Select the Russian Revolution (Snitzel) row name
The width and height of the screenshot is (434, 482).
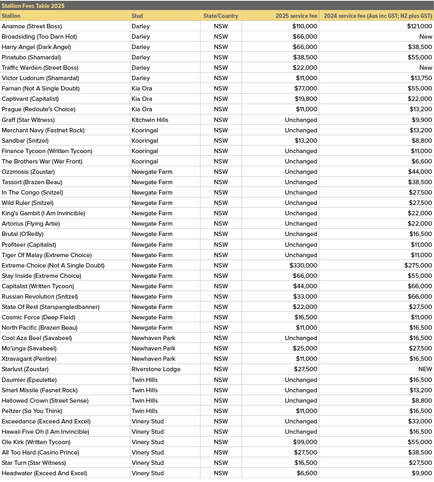[x=40, y=297]
